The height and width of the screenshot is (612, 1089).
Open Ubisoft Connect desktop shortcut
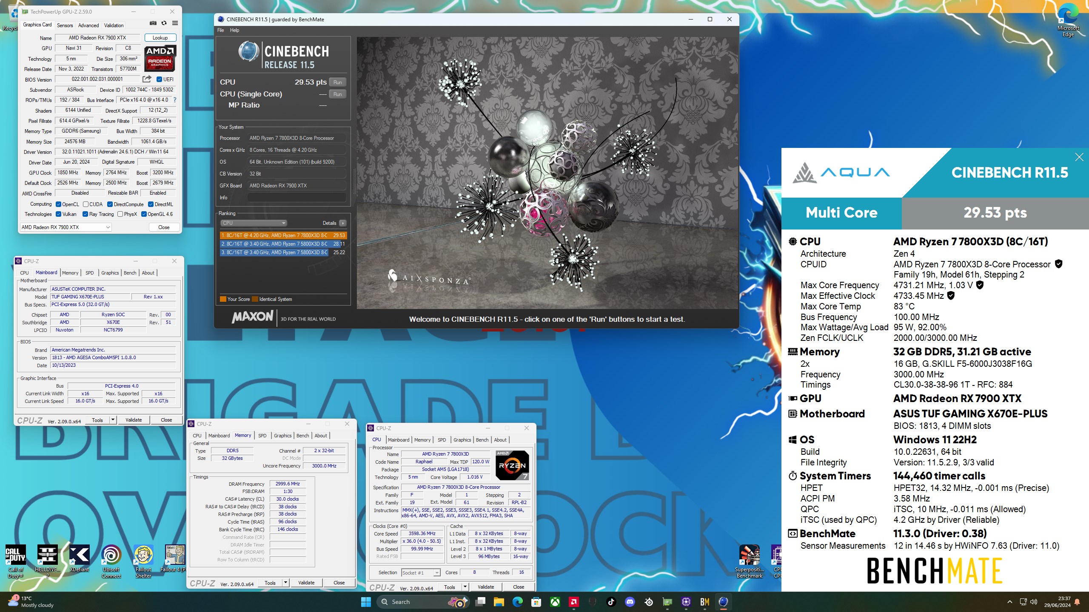coord(111,561)
